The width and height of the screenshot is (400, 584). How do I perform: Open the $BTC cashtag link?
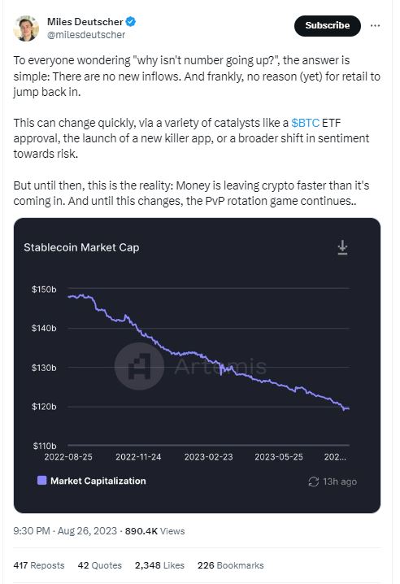coord(306,123)
